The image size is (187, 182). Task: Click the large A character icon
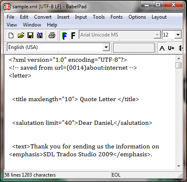(x=162, y=48)
